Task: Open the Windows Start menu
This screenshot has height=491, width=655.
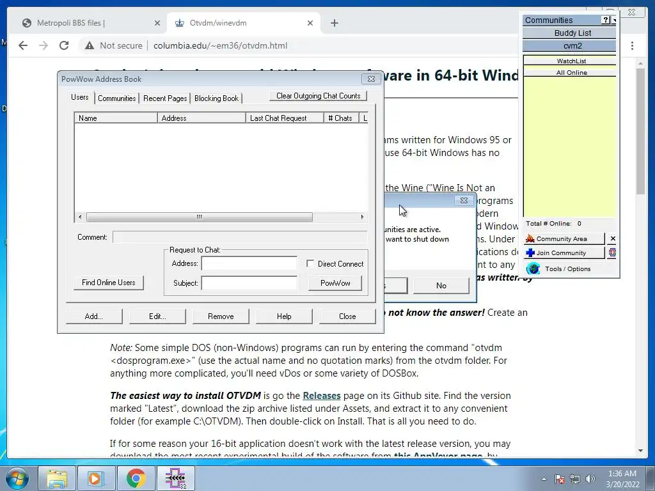Action: coord(17,478)
